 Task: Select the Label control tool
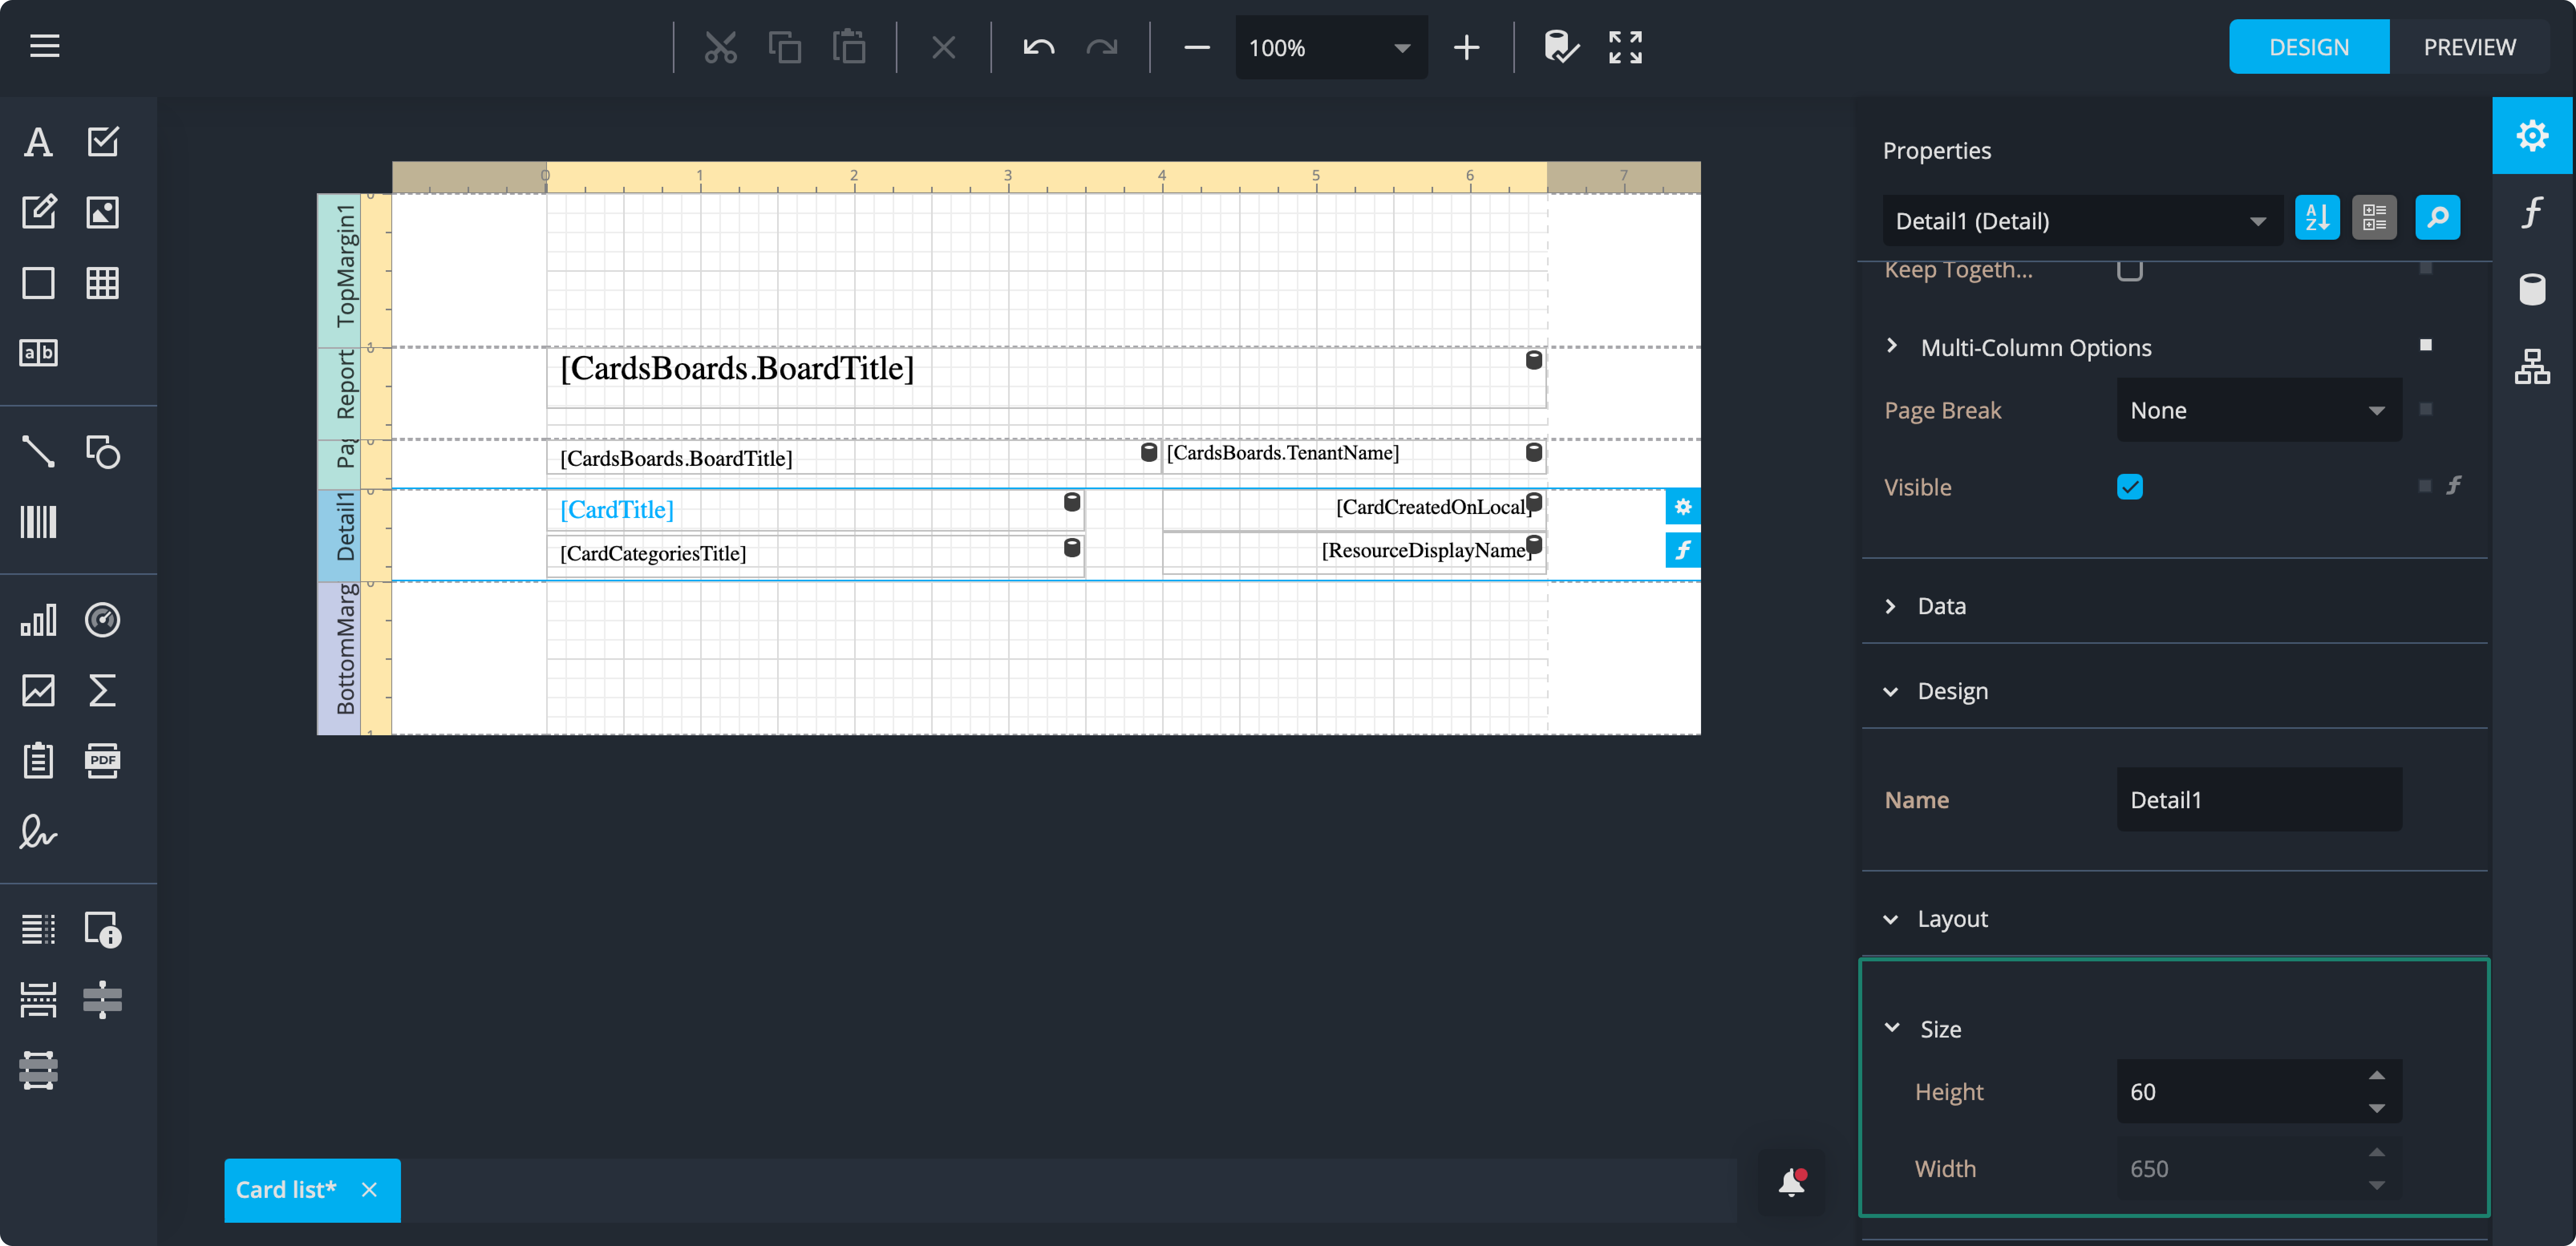click(x=38, y=142)
